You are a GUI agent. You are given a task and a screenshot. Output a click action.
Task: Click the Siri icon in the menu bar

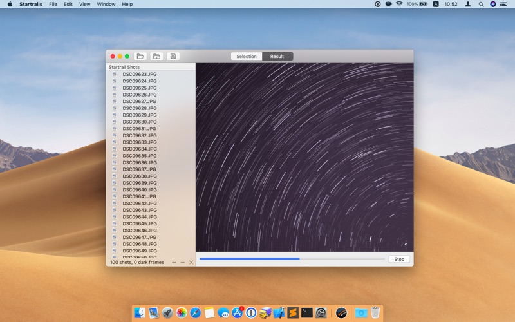492,5
